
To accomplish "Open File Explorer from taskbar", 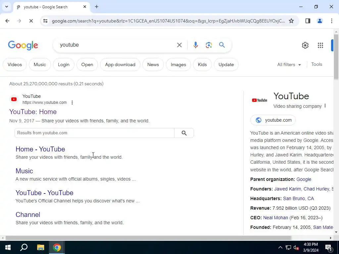I will [40, 247].
